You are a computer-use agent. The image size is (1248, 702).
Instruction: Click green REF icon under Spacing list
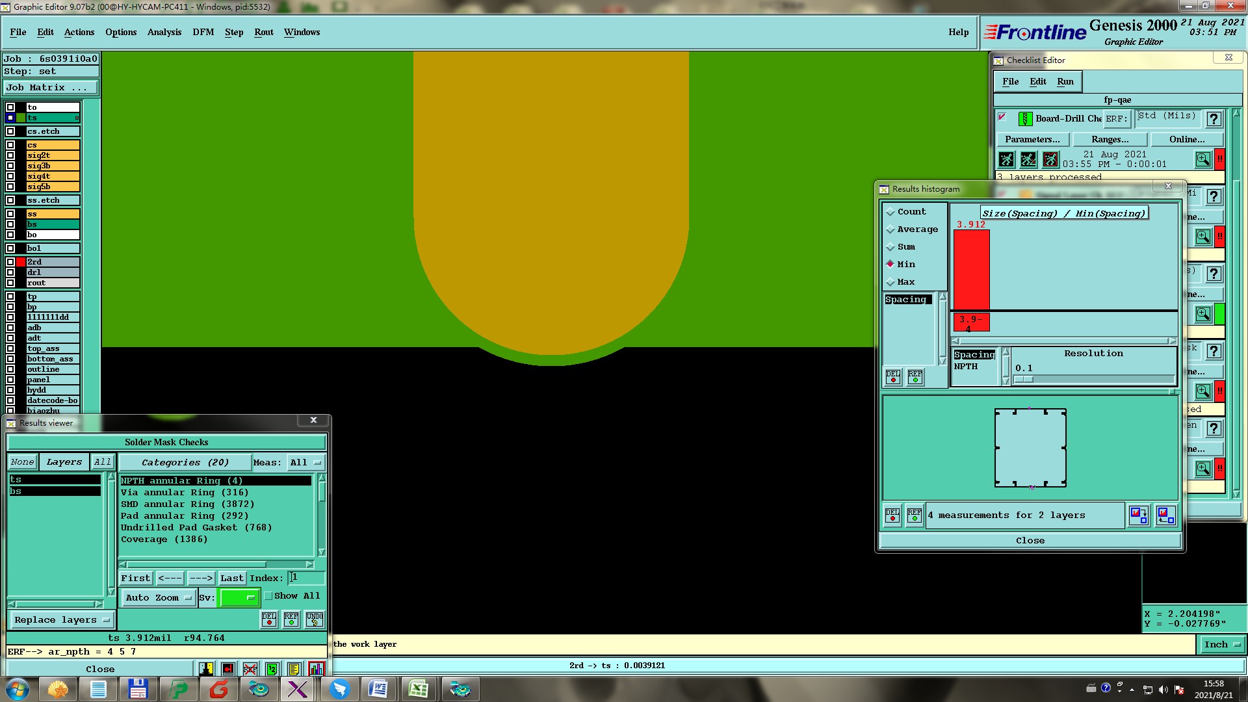click(915, 377)
